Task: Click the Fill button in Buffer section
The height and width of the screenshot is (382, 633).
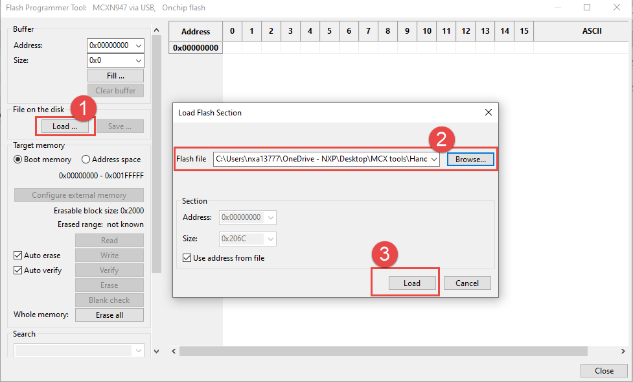Action: point(115,75)
